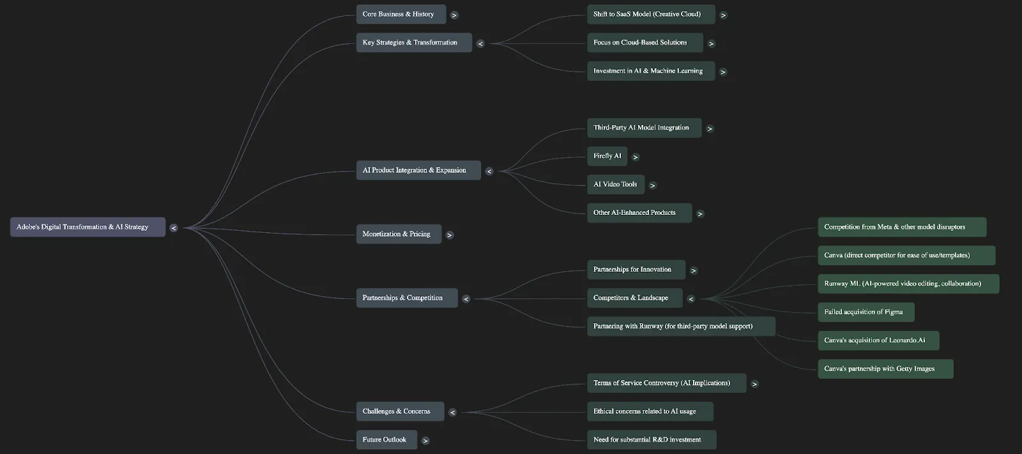Click Terms of Service Controversy node
This screenshot has width=1022, height=454.
click(666, 383)
